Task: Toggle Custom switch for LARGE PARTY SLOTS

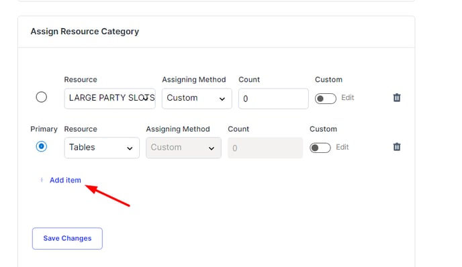Action: coord(325,99)
